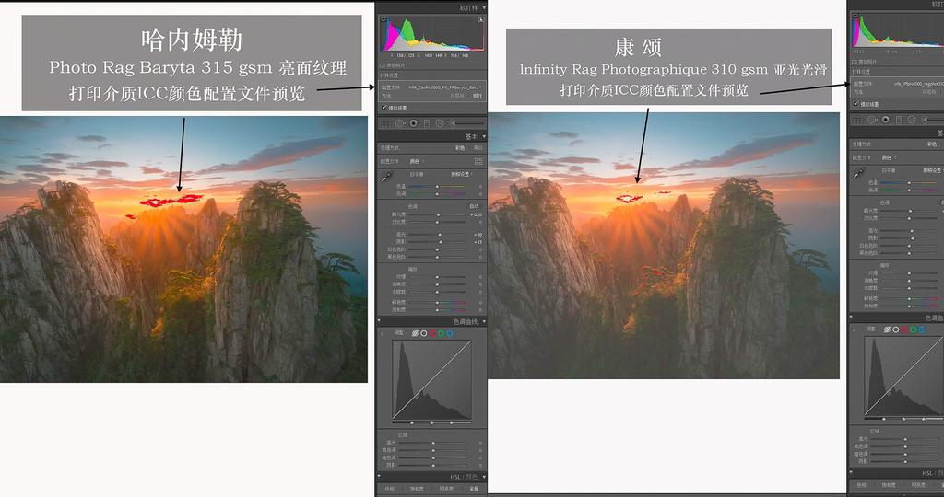Toggle 原始照片 checkbox under right histogram
The width and height of the screenshot is (944, 497).
[x=855, y=62]
